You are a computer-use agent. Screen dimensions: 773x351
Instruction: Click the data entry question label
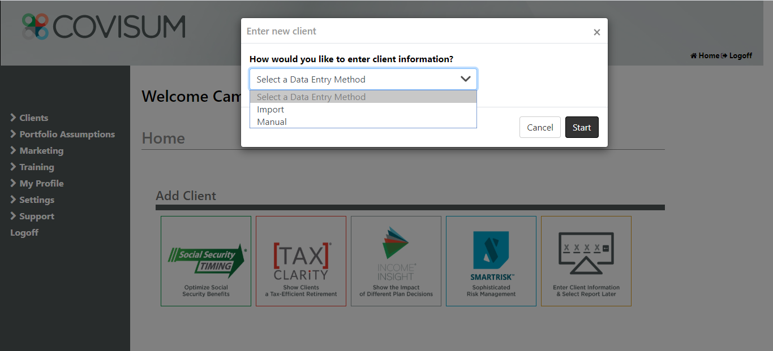coord(351,59)
